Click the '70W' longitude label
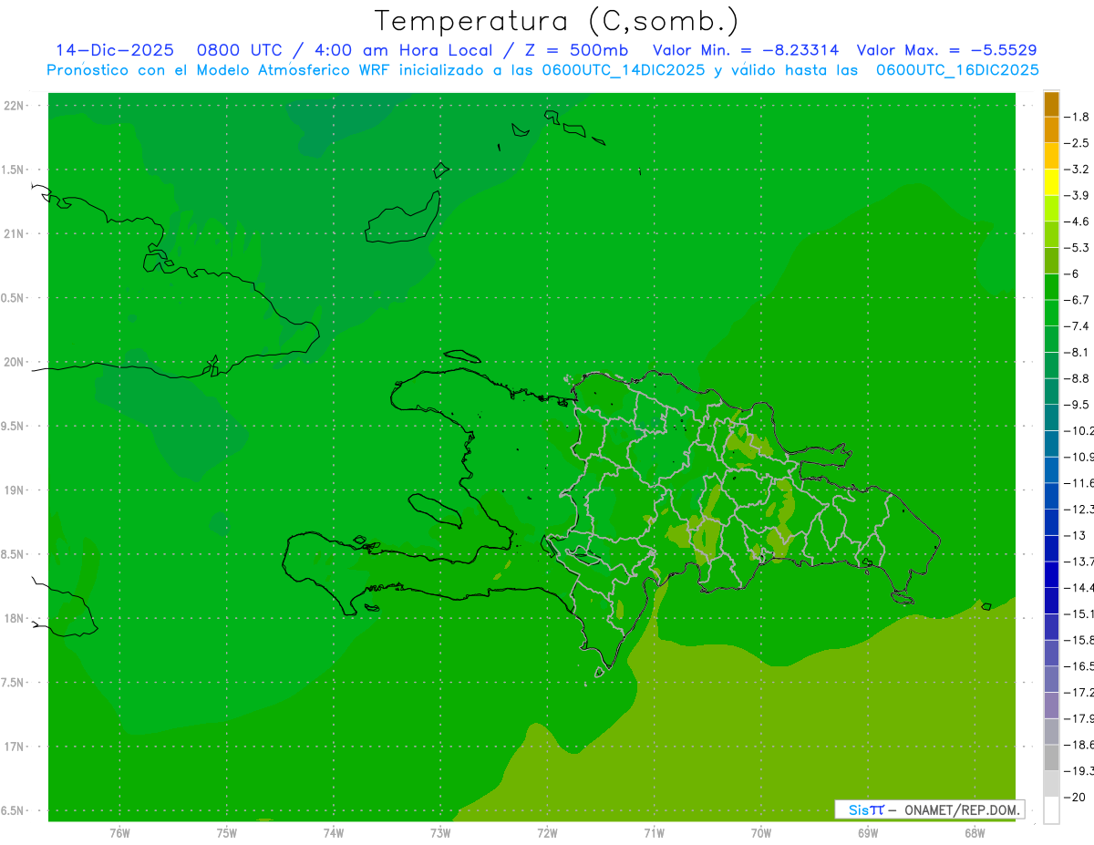 (x=761, y=832)
